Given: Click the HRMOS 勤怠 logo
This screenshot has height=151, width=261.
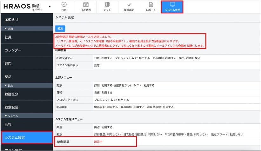Looking at the screenshot, I should coord(22,7).
